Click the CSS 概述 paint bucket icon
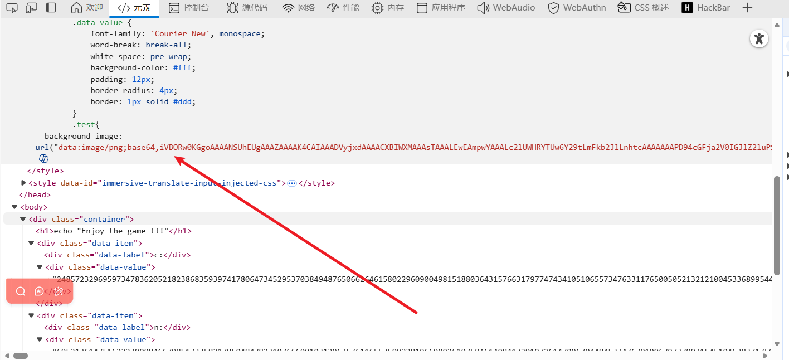 (624, 8)
